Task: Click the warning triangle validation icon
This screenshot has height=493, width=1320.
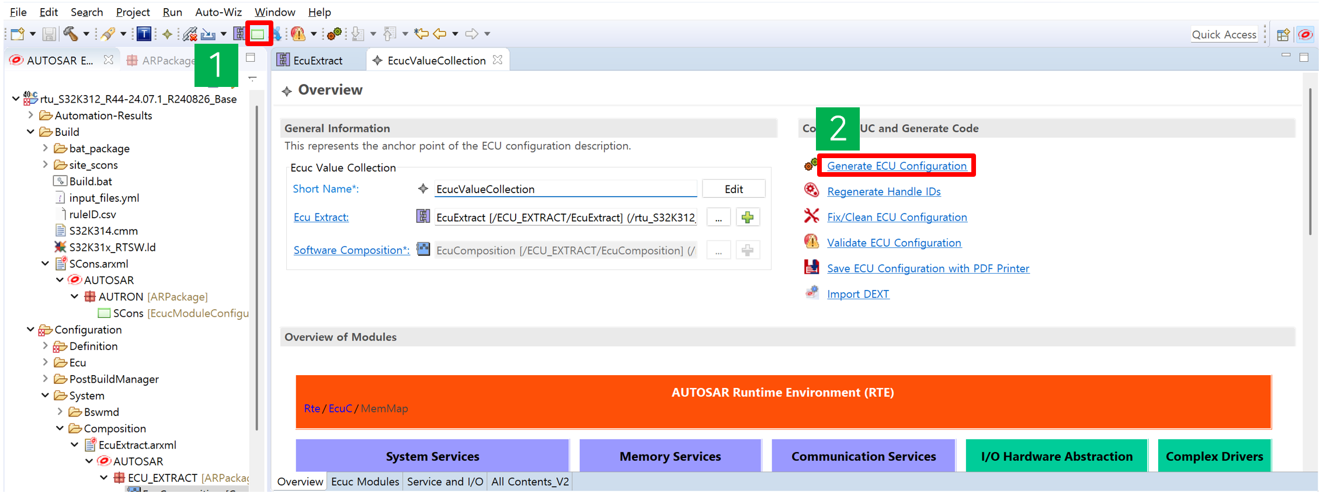Action: pyautogui.click(x=298, y=34)
